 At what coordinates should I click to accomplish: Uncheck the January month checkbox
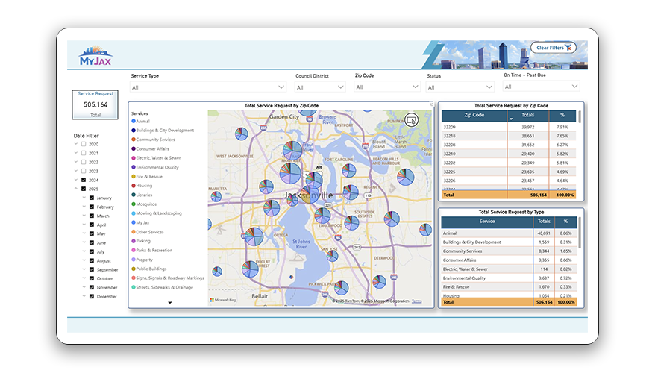coord(92,198)
